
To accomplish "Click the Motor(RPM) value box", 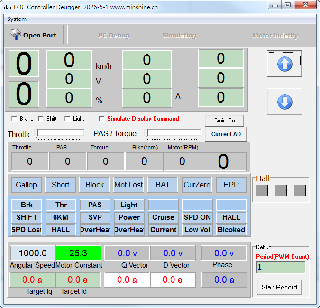I will click(x=182, y=161).
